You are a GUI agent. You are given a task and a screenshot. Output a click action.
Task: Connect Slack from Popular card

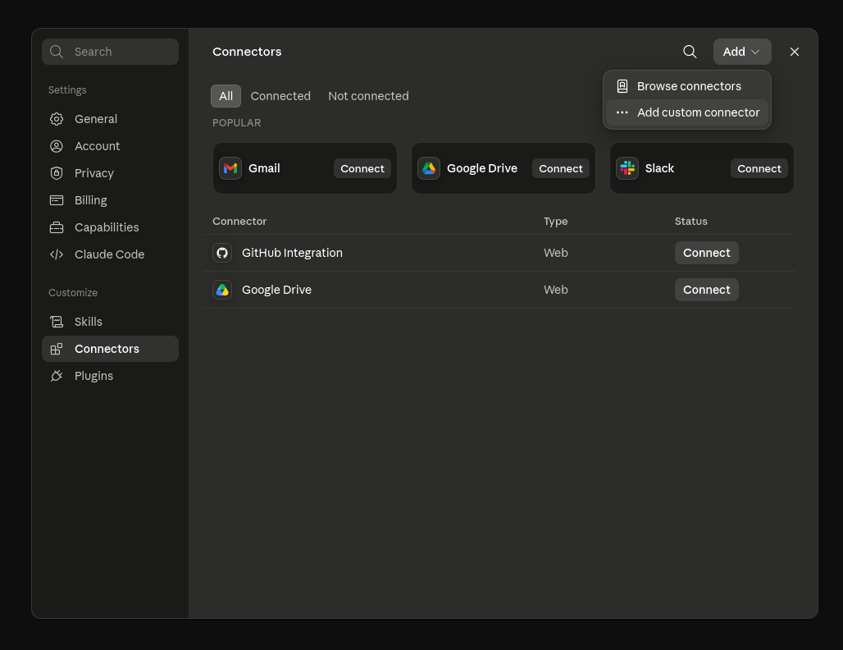tap(759, 168)
